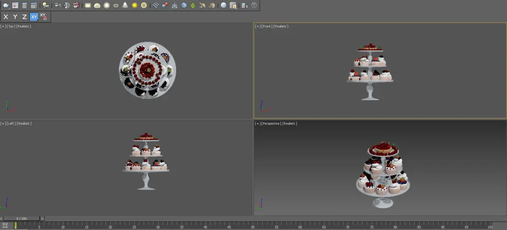Screen dimensions: 507x230
Task: Toggle the highlighted XY plane constraint
Action: point(34,17)
